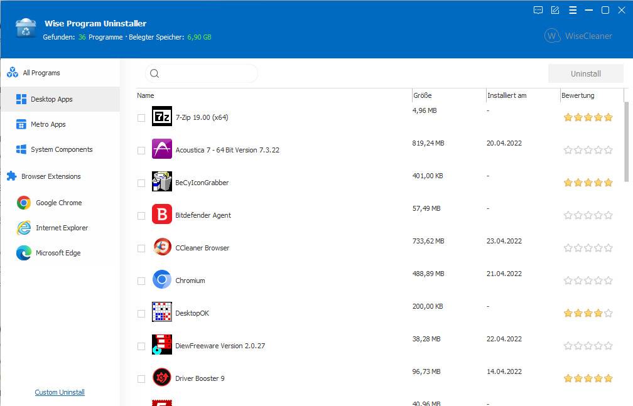Select the Chromium program name
The image size is (633, 406).
[x=190, y=280]
